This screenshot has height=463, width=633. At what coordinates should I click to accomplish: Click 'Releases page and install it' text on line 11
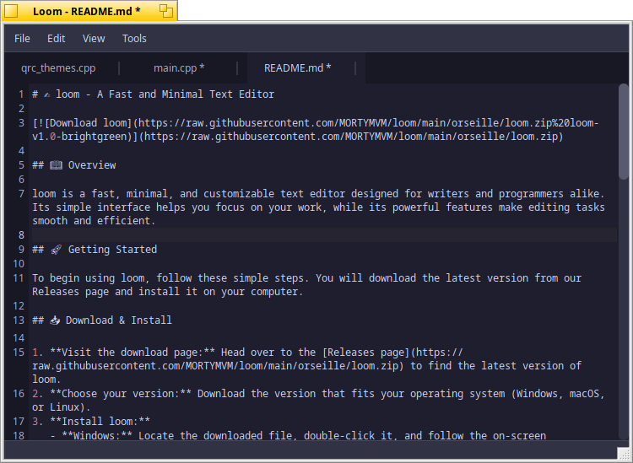click(x=115, y=292)
